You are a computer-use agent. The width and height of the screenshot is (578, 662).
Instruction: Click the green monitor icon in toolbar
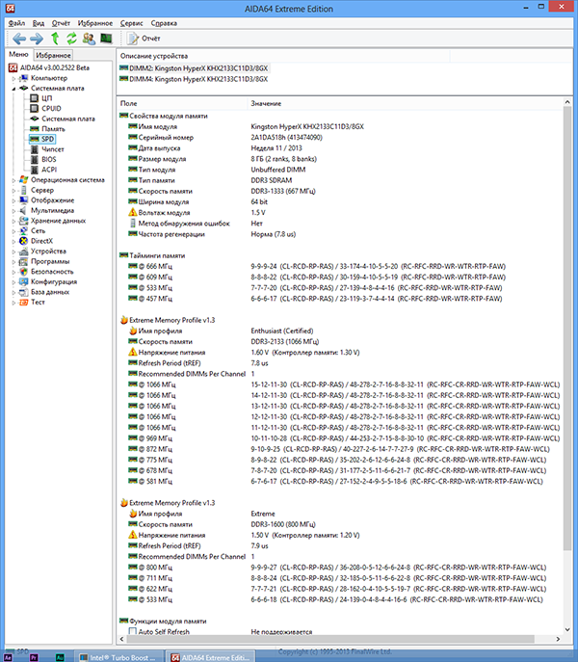point(106,39)
